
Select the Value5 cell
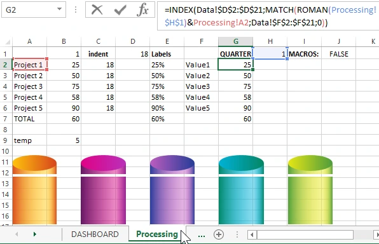tap(202, 108)
